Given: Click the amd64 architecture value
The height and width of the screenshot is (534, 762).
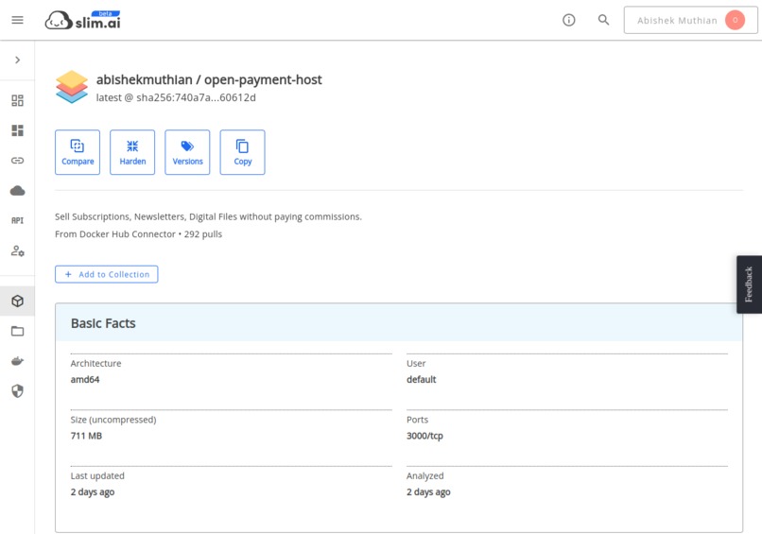Looking at the screenshot, I should click(x=85, y=380).
